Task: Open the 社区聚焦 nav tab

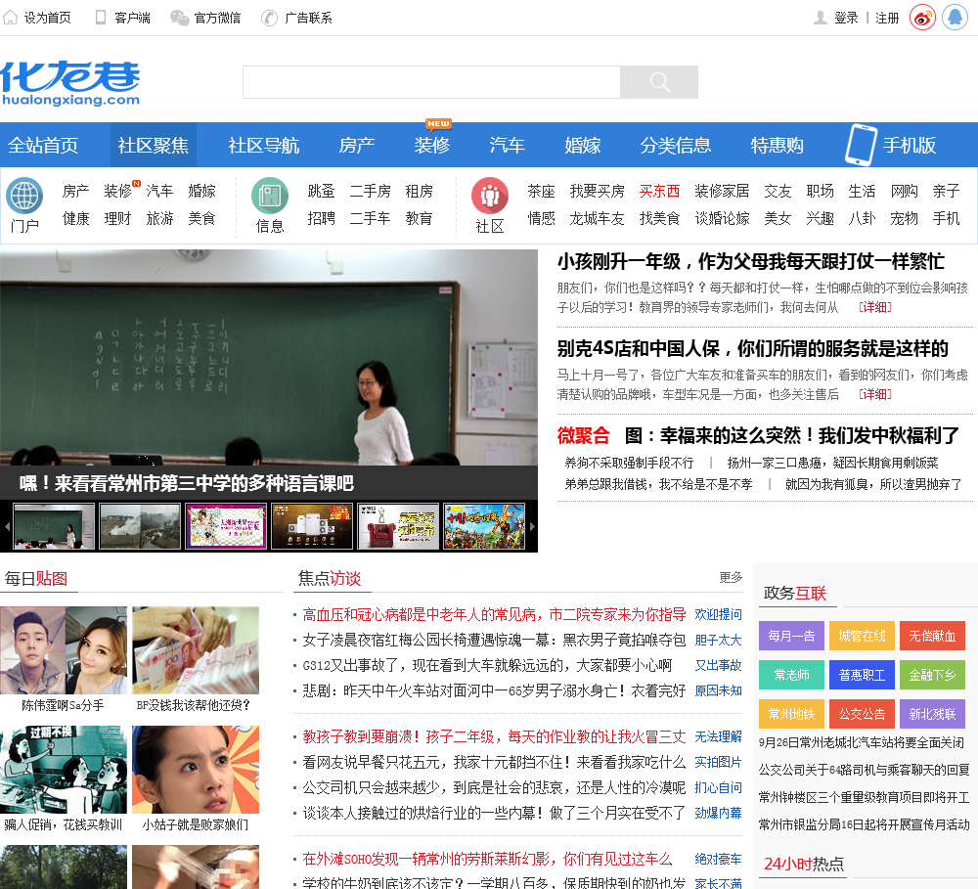Action: (x=154, y=146)
